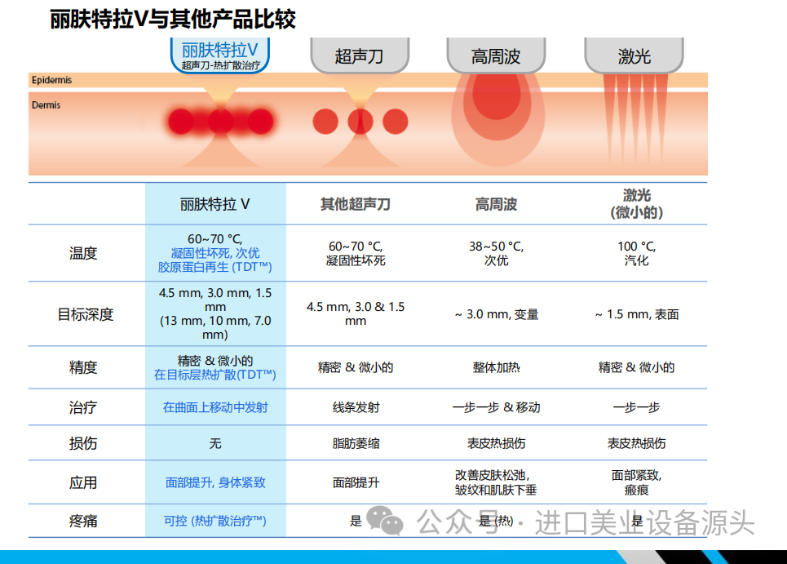Click the WeChat logo in the watermark
This screenshot has width=787, height=564.
click(383, 521)
